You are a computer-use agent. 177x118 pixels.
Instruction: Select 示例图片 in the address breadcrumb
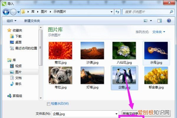[x=60, y=11]
